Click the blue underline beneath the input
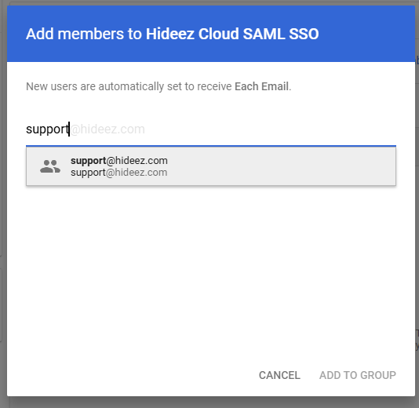419x408 pixels. pos(211,146)
